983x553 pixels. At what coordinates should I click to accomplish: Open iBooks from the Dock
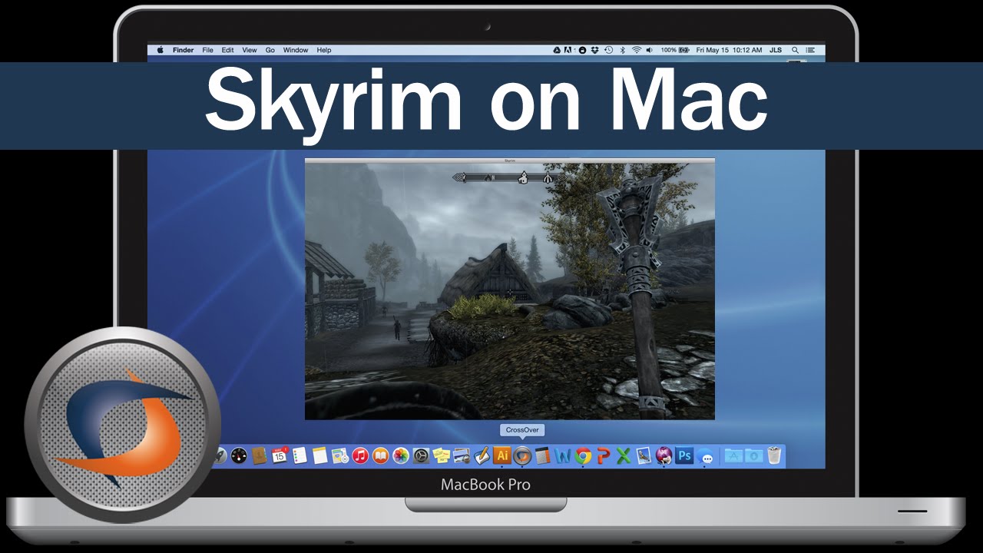tap(381, 456)
